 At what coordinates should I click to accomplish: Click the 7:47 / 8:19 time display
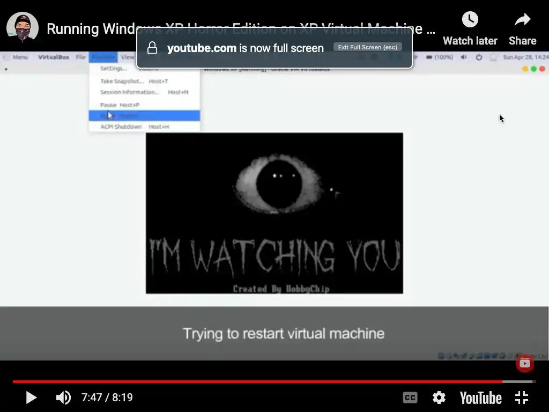tap(107, 398)
